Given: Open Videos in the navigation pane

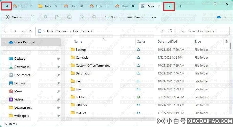Looking at the screenshot, I should click(19, 99).
